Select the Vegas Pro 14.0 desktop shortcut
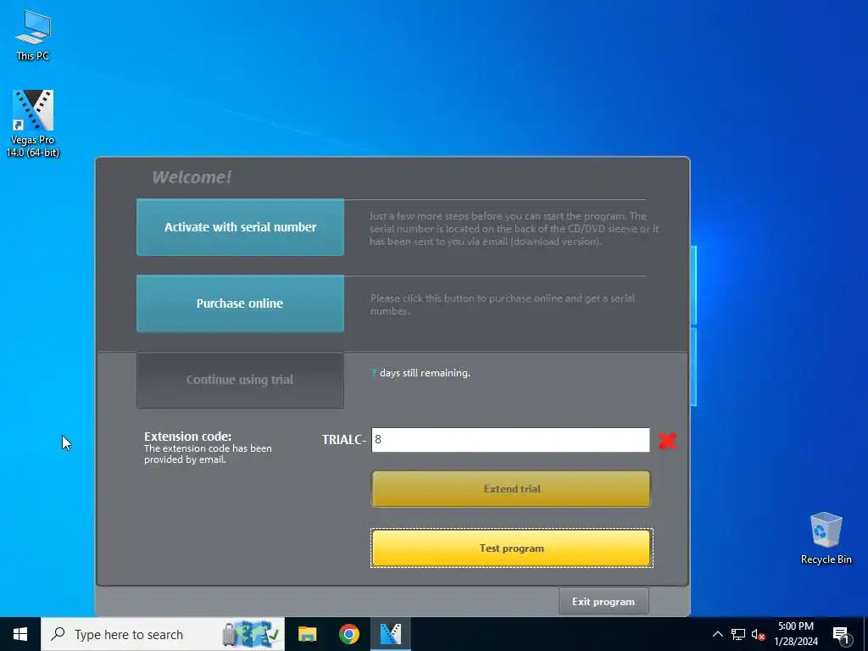 click(x=33, y=123)
